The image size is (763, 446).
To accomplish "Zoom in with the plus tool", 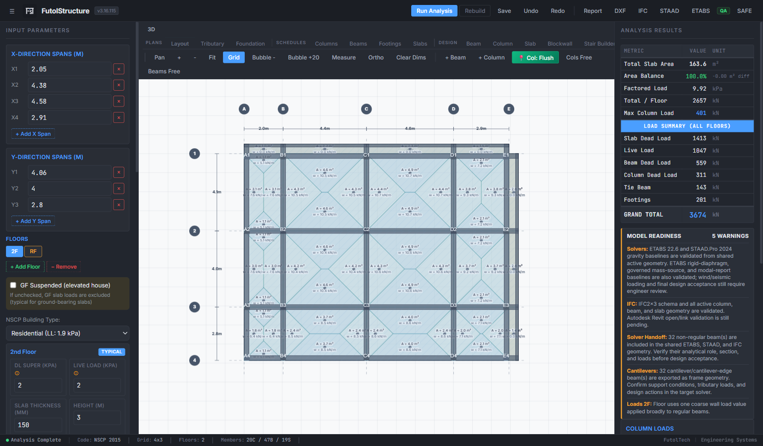I will click(x=179, y=57).
